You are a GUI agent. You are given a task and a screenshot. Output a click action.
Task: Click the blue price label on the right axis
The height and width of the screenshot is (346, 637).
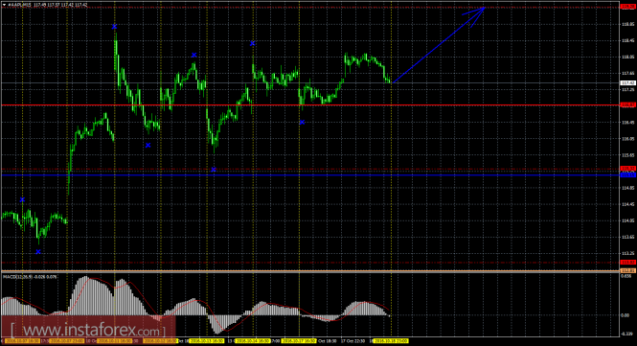tap(628, 175)
